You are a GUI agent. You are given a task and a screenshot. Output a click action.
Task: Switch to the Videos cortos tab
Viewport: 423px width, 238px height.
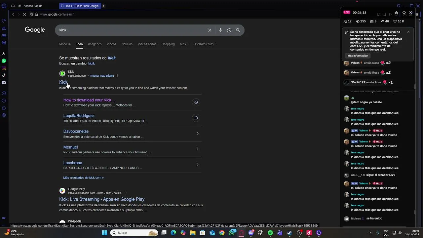147,44
